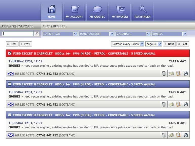
Task: Click the envelope icon in second request
Action: (x=171, y=104)
